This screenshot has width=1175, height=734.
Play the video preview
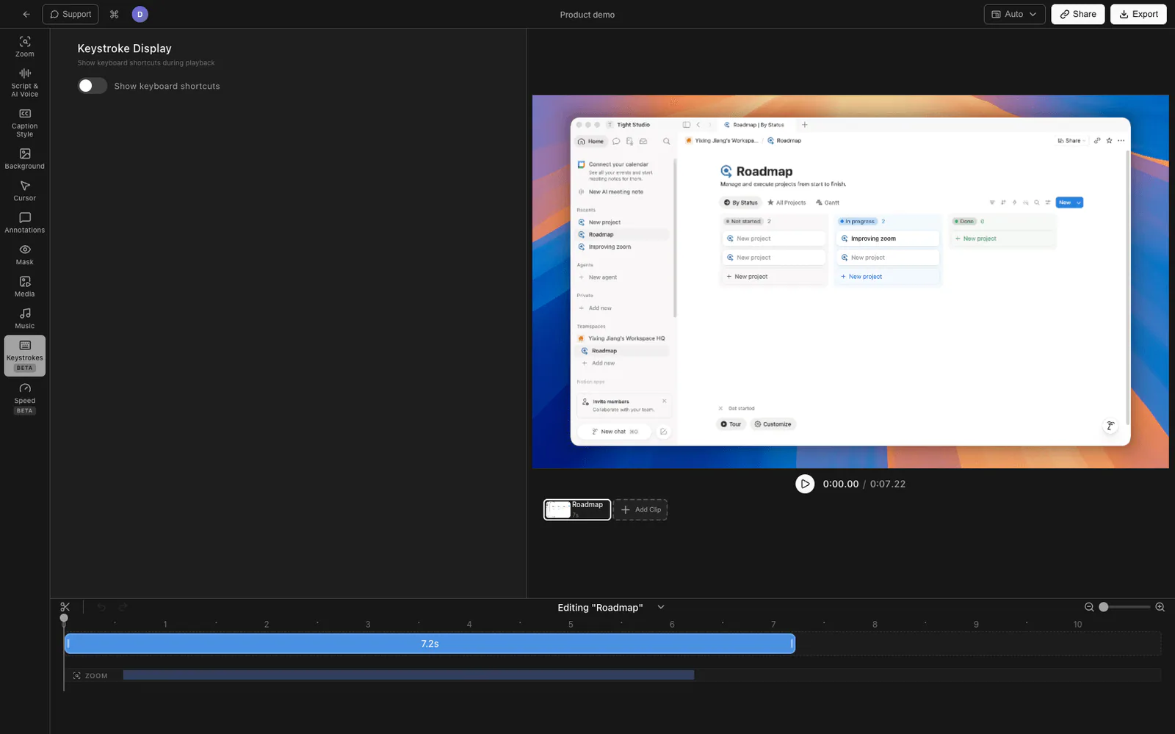click(805, 484)
